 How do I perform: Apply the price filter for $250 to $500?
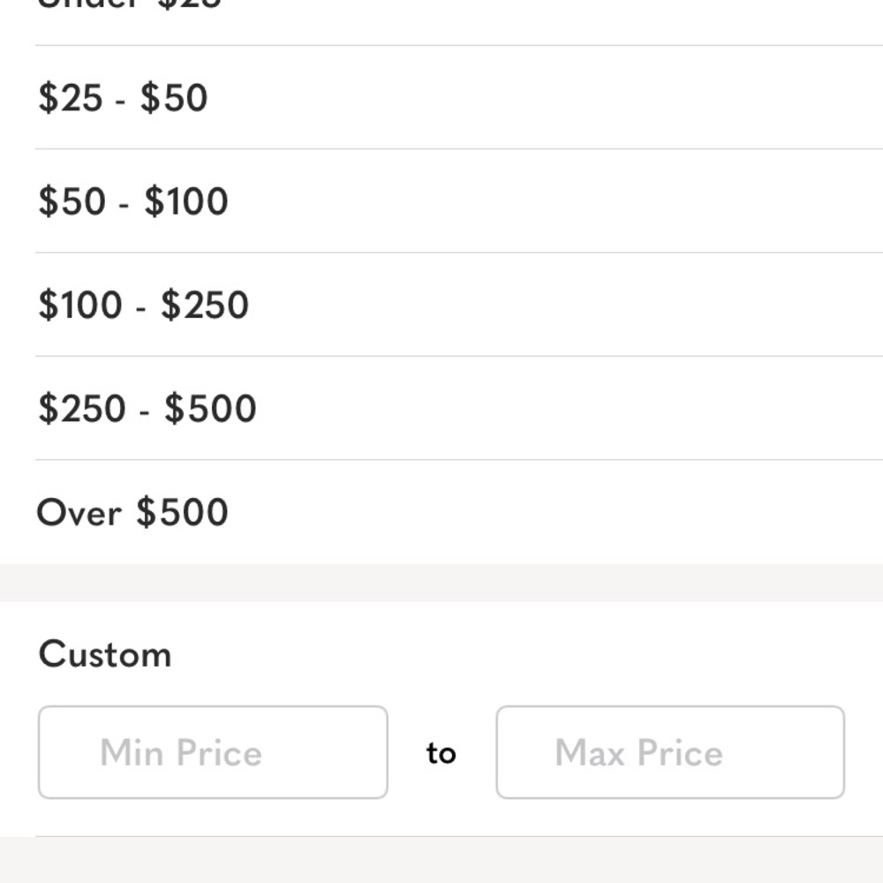(x=147, y=409)
